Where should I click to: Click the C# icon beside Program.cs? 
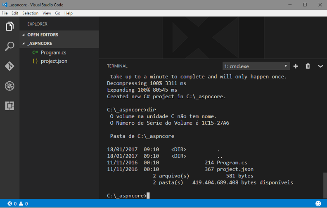coord(35,52)
